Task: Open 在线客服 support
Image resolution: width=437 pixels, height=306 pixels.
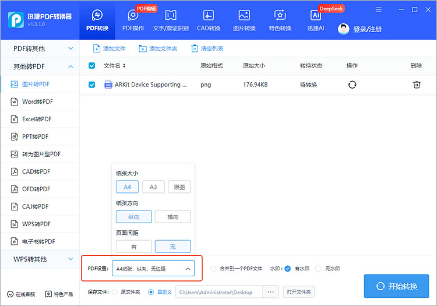Action: click(x=21, y=294)
